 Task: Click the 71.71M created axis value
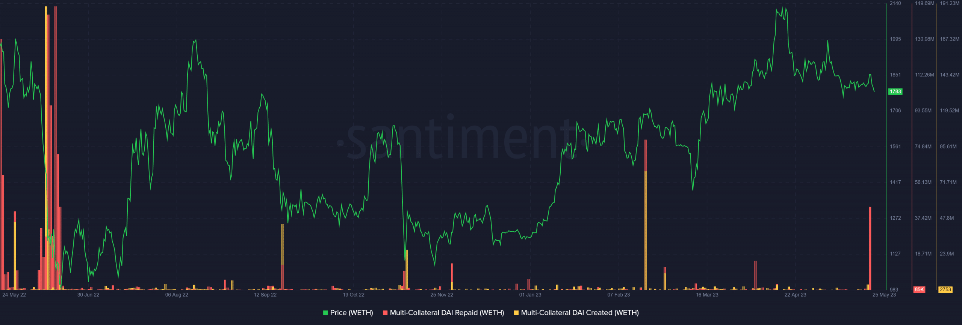pos(948,182)
